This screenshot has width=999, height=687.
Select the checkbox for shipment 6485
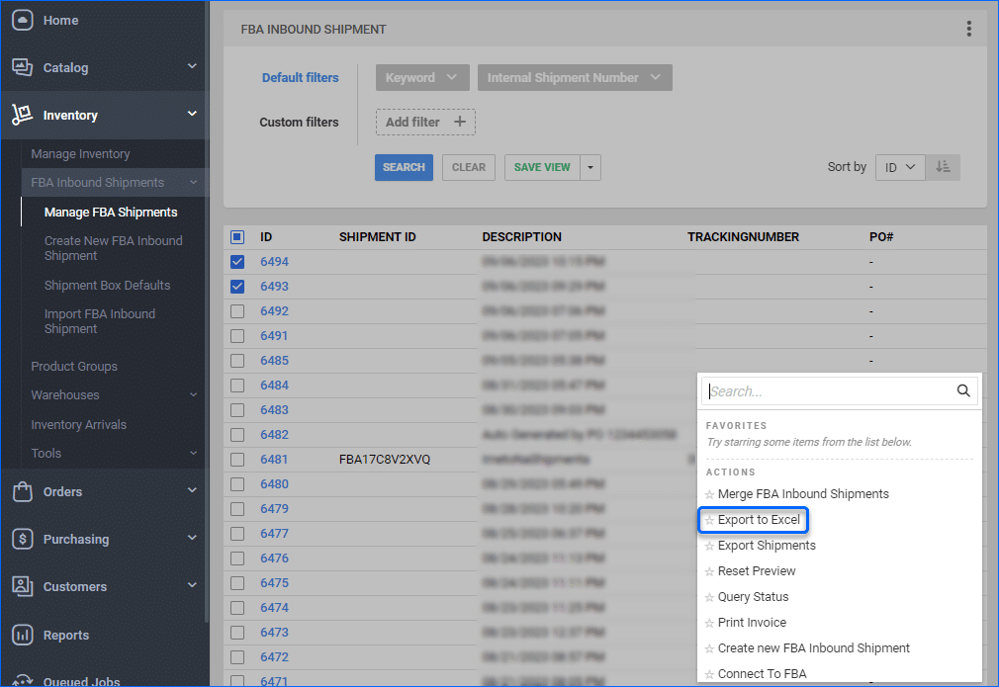click(x=236, y=360)
